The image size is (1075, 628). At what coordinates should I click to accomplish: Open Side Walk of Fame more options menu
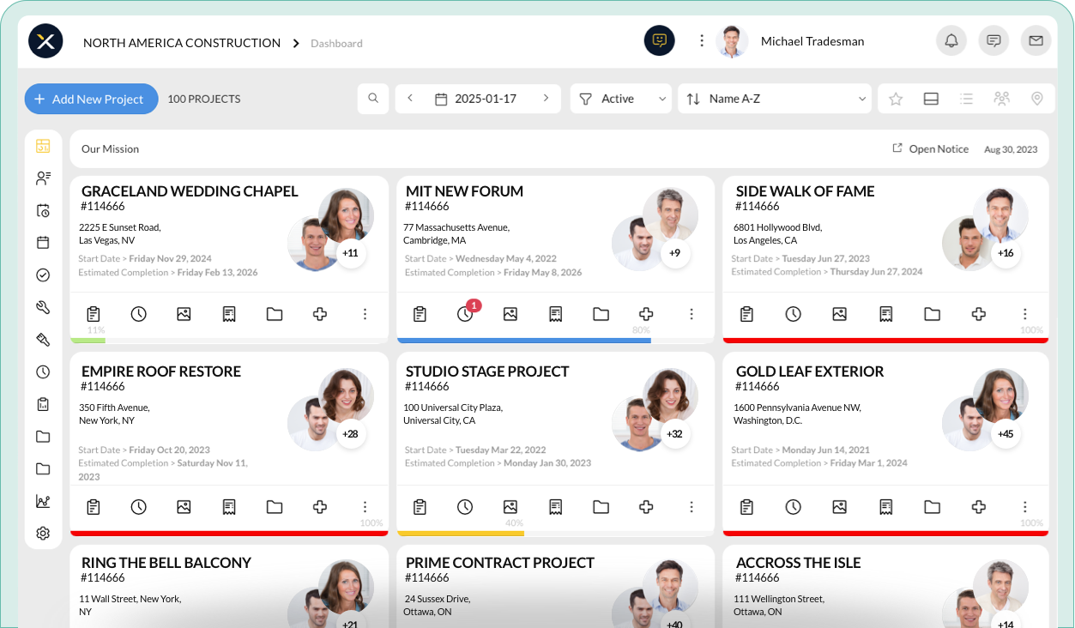point(1024,314)
